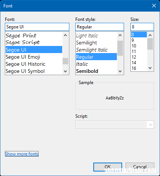Select font size 10
The image size is (160, 176).
pos(139,46)
